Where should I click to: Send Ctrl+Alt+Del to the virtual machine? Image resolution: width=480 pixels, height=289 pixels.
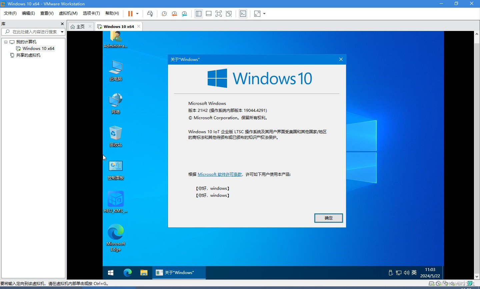(150, 14)
